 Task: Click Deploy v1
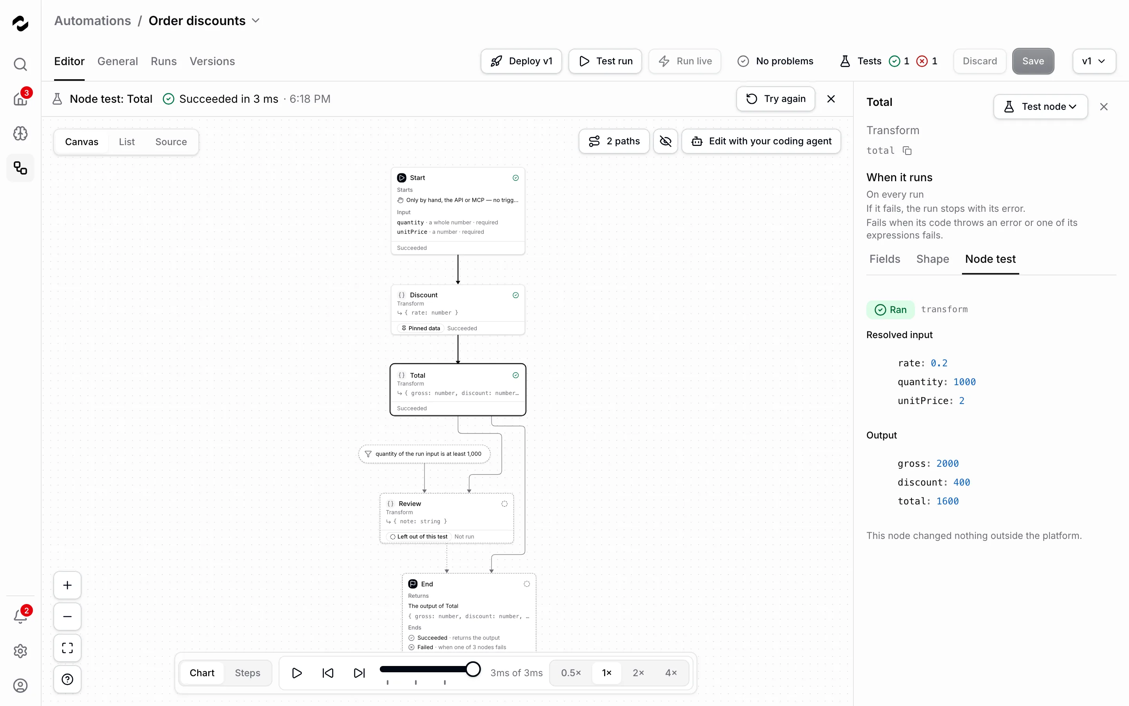(521, 61)
